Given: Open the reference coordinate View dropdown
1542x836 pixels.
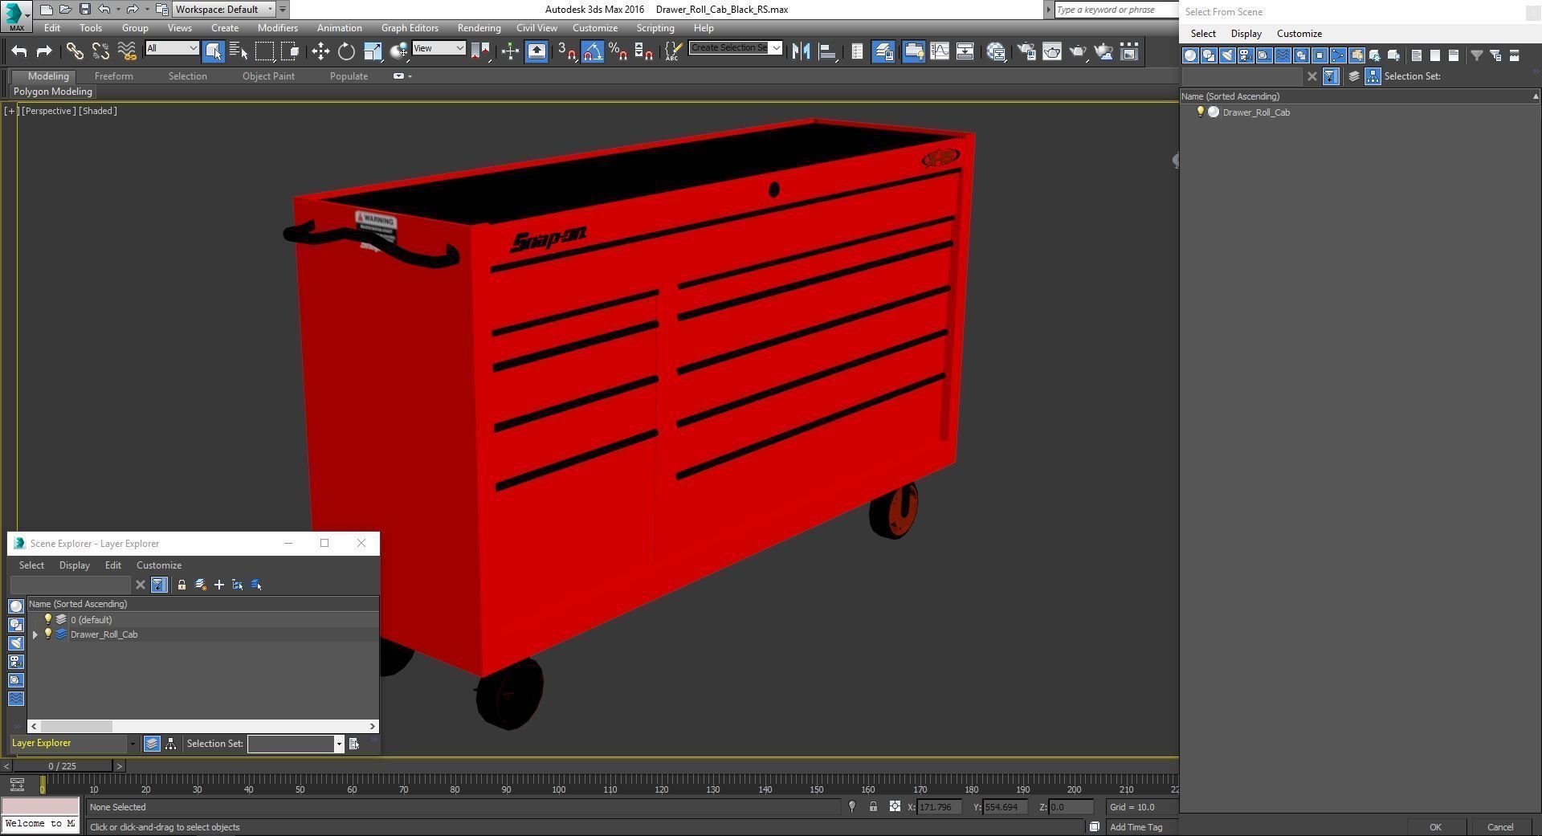Looking at the screenshot, I should [439, 48].
